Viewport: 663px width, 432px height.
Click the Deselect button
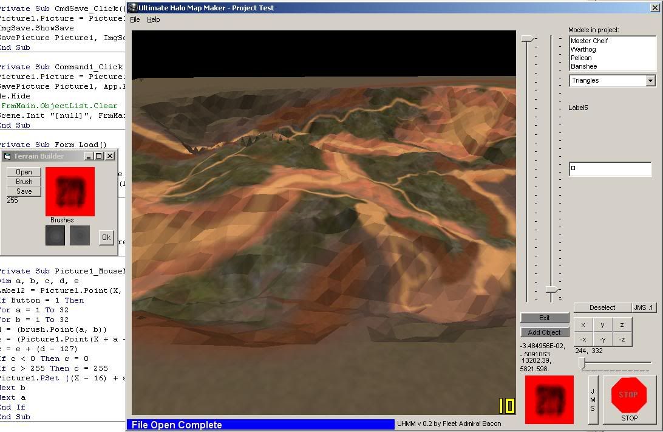(x=602, y=307)
